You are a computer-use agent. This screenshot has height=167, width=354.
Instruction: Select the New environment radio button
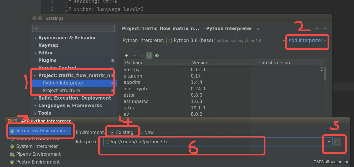[141, 132]
